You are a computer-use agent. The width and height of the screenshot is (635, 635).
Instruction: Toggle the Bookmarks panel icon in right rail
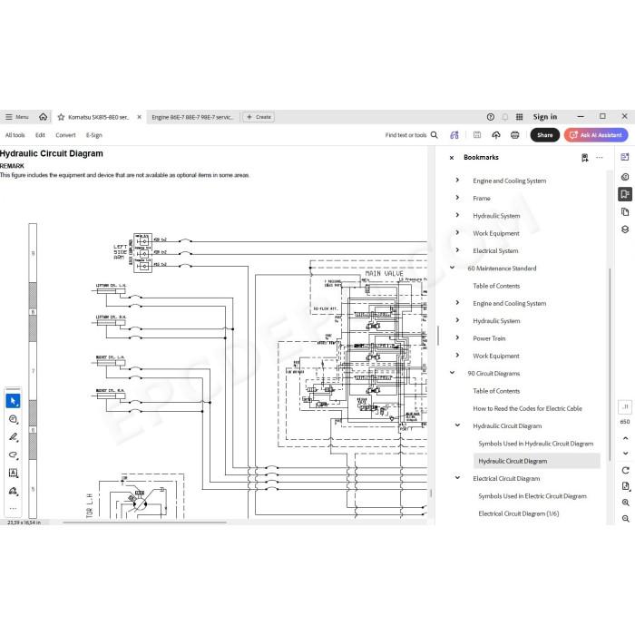point(625,194)
